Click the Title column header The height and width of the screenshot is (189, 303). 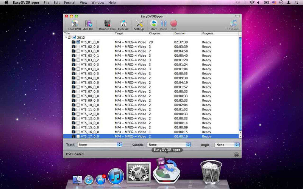point(89,33)
